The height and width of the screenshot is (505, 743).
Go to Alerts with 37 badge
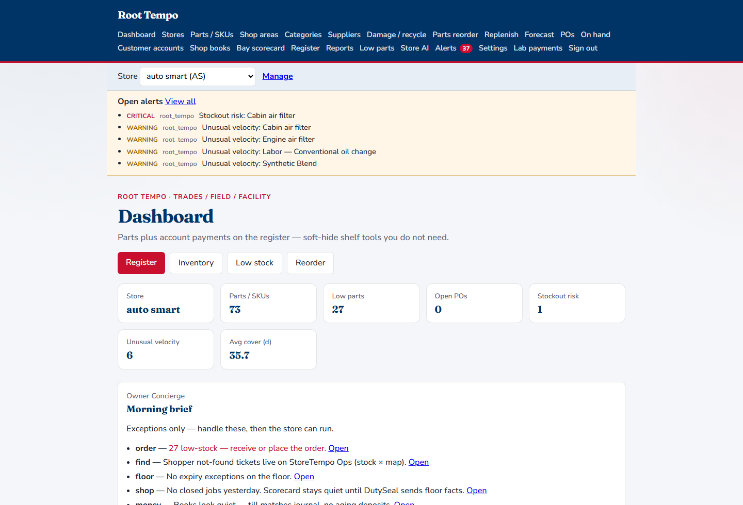point(454,48)
